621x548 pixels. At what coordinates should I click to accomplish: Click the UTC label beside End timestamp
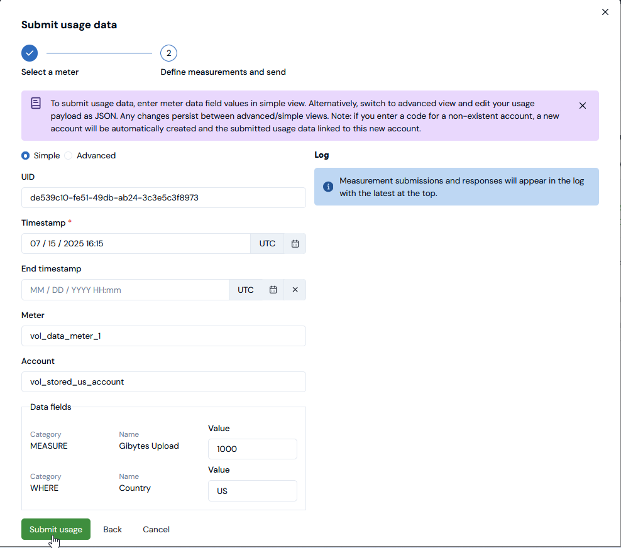pyautogui.click(x=246, y=290)
